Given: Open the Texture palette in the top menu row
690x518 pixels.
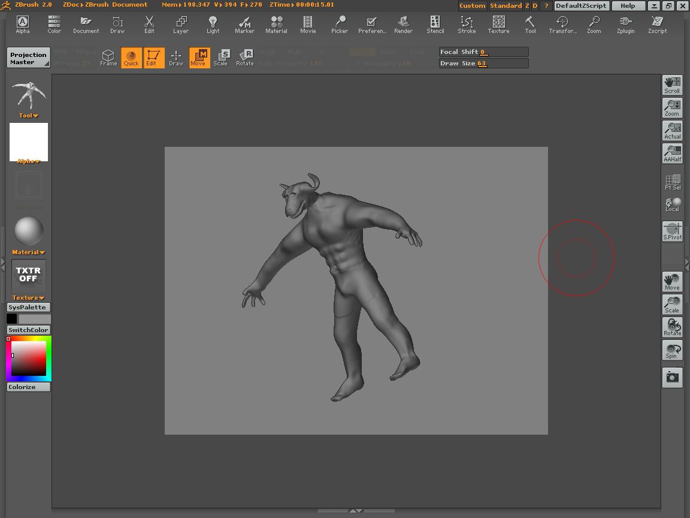Looking at the screenshot, I should [x=498, y=25].
